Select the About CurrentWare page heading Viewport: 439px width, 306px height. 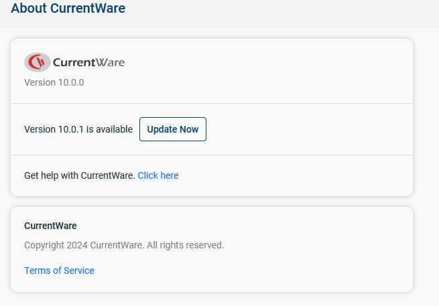click(68, 8)
